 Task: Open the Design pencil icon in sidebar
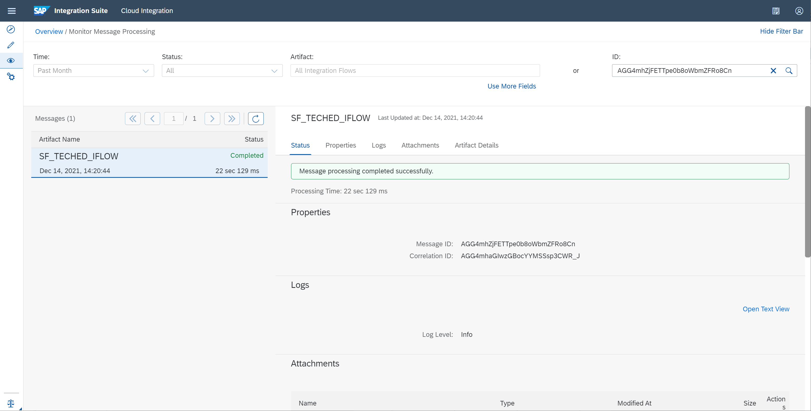(11, 45)
